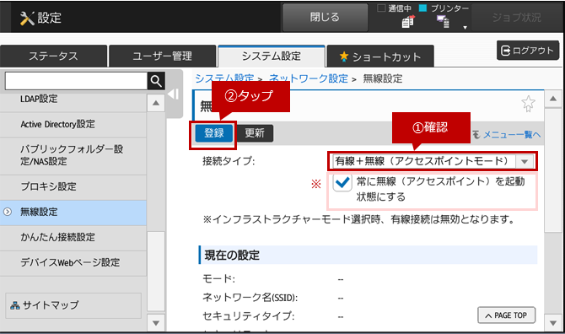Tap the 登録 button

click(214, 133)
